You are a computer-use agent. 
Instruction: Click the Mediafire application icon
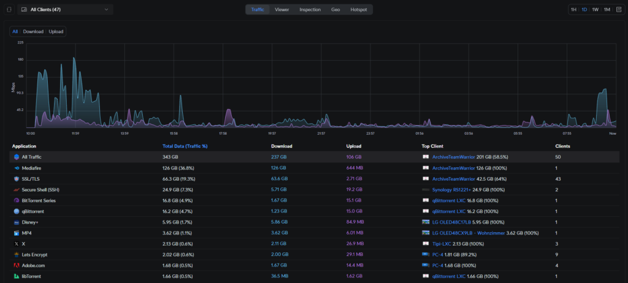(x=17, y=168)
